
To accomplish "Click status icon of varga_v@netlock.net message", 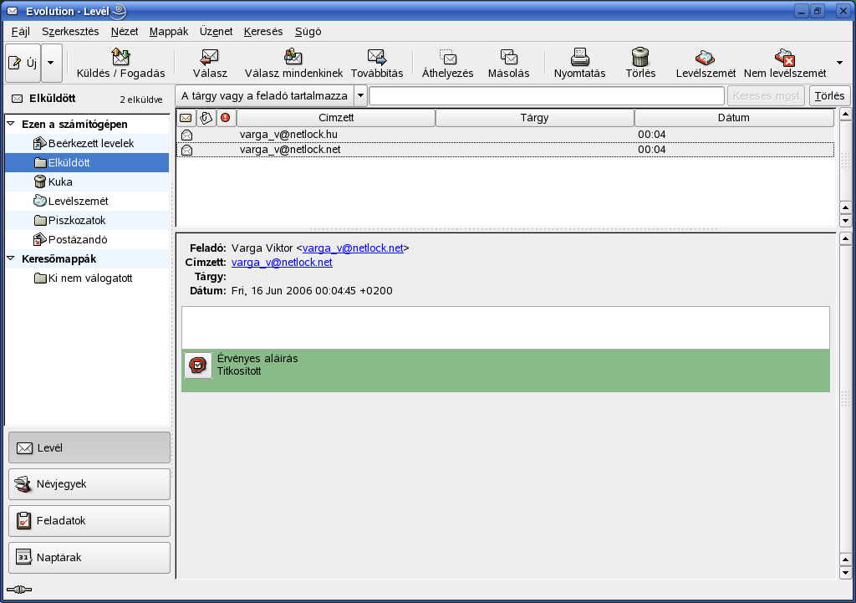I will 186,150.
